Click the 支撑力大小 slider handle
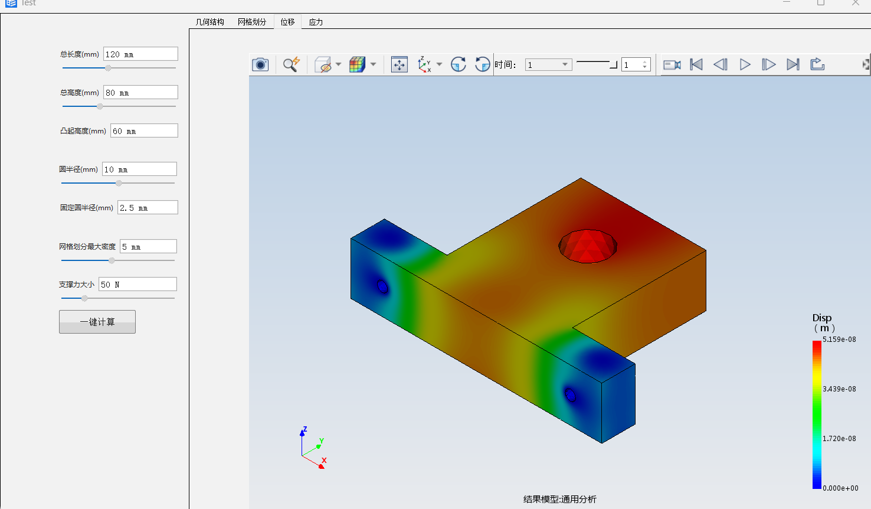 84,298
